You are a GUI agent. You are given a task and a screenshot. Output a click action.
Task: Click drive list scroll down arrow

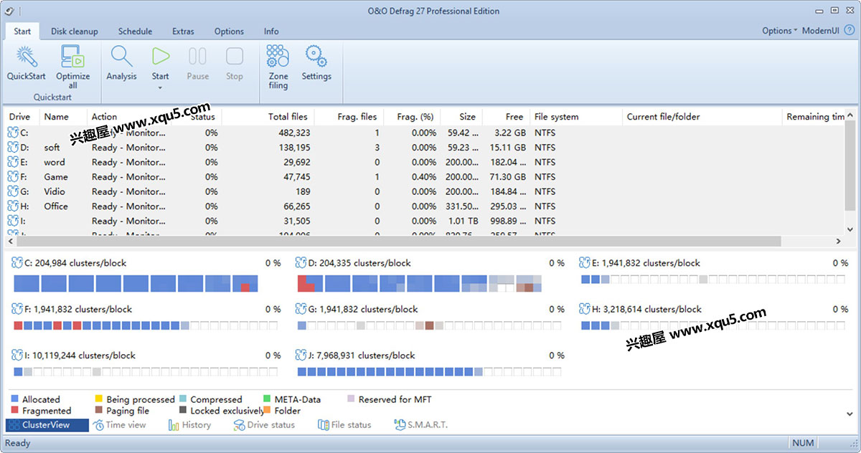(x=850, y=229)
